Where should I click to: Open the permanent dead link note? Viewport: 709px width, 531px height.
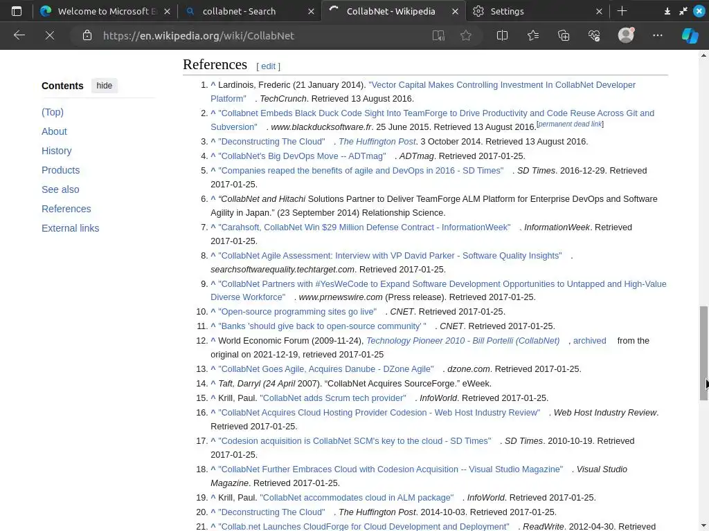point(570,124)
